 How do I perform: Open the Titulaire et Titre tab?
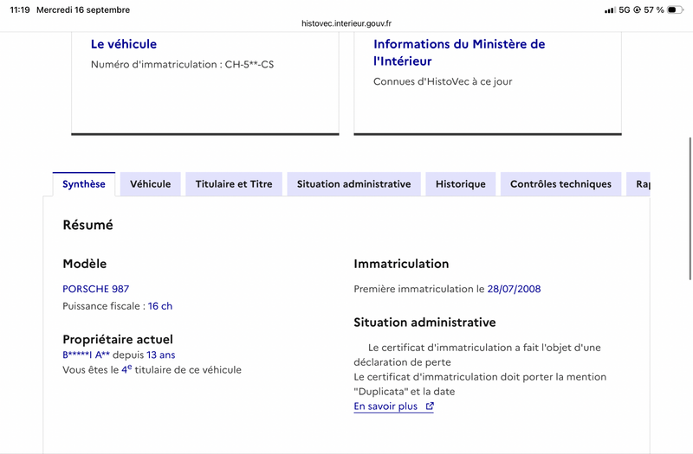coord(234,184)
